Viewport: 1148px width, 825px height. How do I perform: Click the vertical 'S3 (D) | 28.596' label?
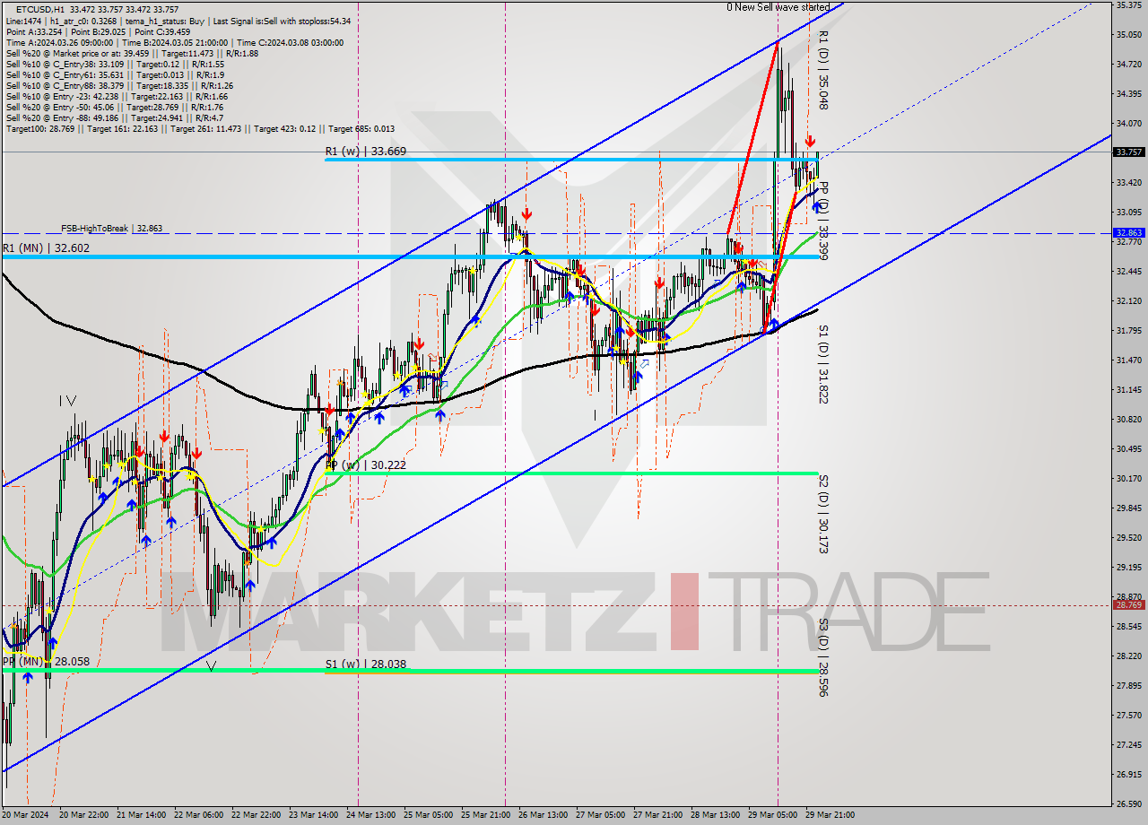click(822, 657)
